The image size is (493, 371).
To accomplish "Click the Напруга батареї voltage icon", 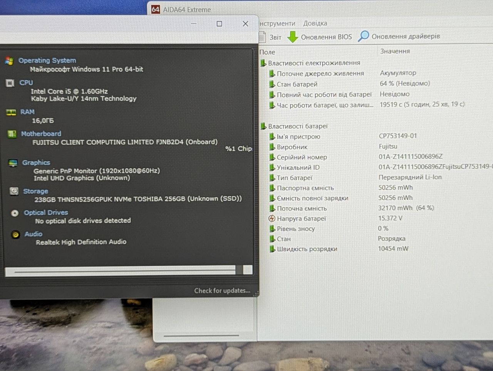I will 272,218.
